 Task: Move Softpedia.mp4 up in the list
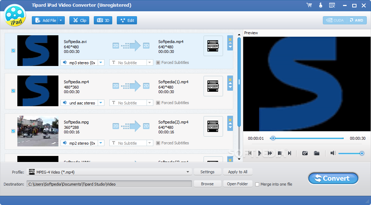(x=230, y=84)
